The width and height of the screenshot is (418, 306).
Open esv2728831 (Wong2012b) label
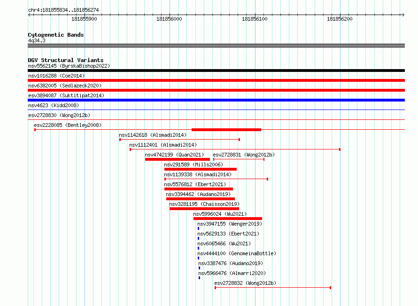click(x=244, y=155)
